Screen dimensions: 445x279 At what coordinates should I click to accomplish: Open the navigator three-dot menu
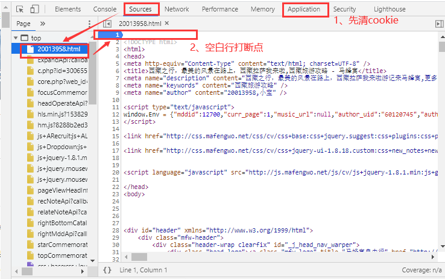tap(89, 24)
